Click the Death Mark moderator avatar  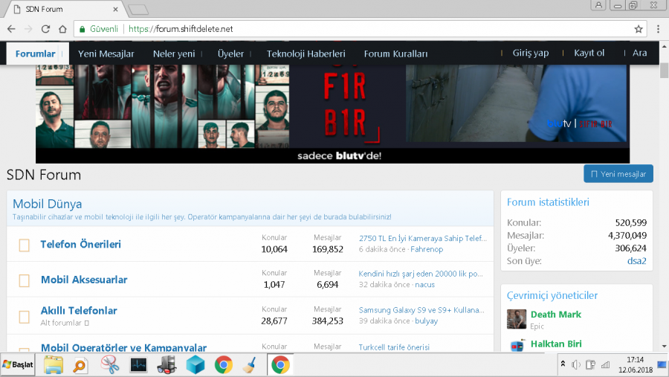tap(517, 319)
